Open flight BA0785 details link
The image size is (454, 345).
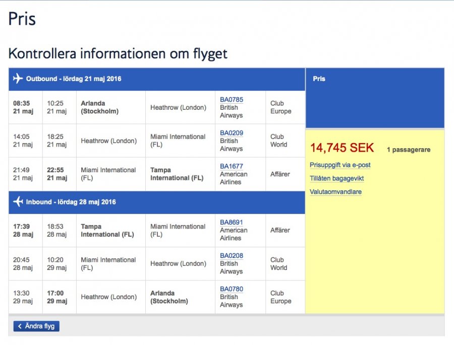click(231, 100)
